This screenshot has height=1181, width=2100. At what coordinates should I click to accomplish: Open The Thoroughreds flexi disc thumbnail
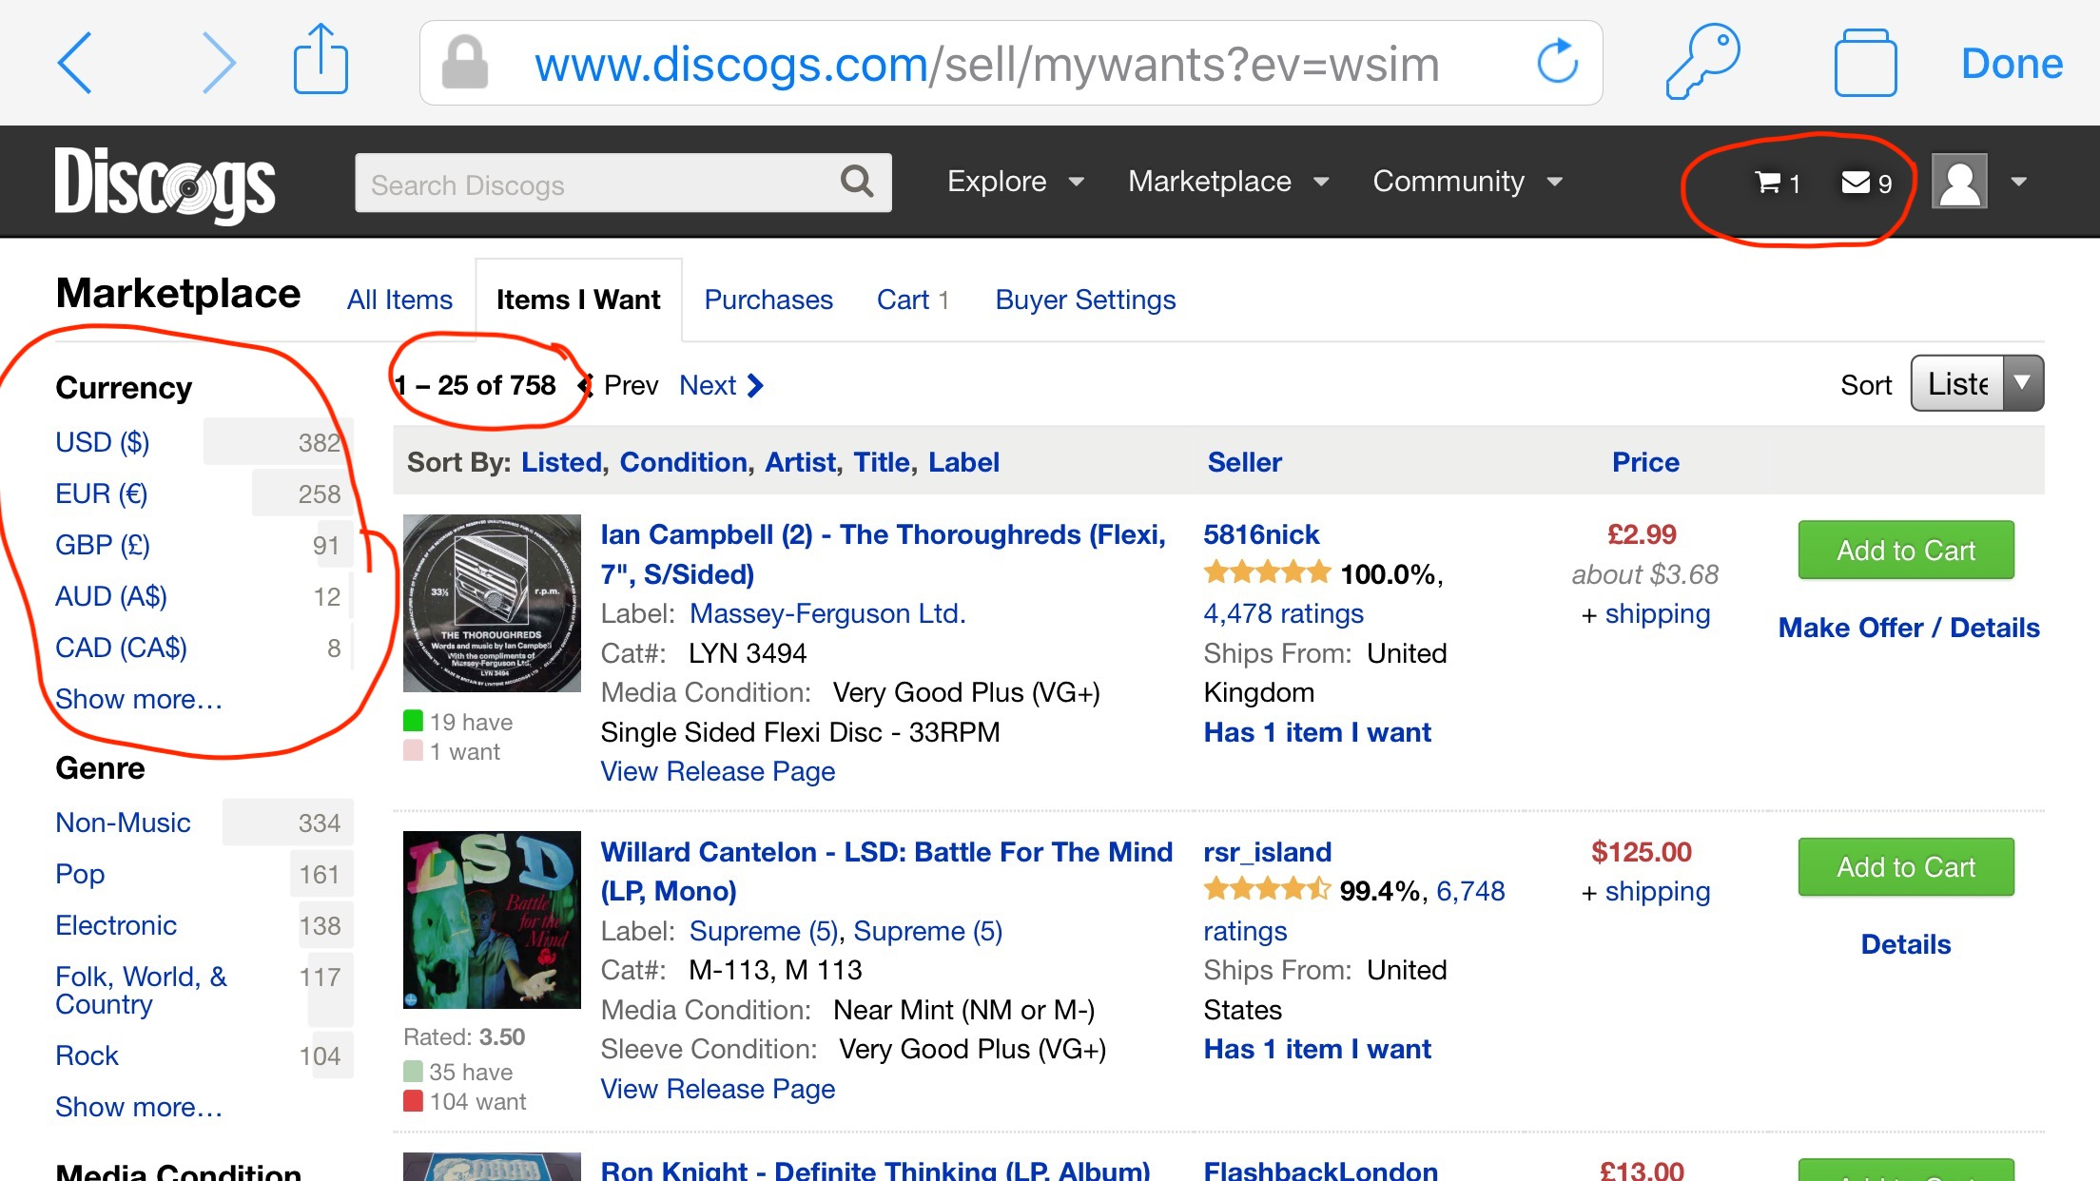pyautogui.click(x=492, y=603)
